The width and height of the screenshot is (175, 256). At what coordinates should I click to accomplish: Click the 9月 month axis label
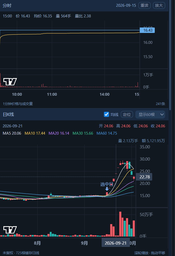[x=85, y=243]
